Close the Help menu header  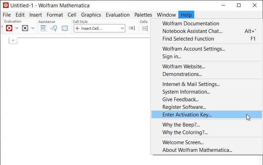click(x=186, y=15)
